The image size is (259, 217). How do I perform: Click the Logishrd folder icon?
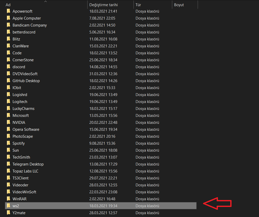click(8, 94)
